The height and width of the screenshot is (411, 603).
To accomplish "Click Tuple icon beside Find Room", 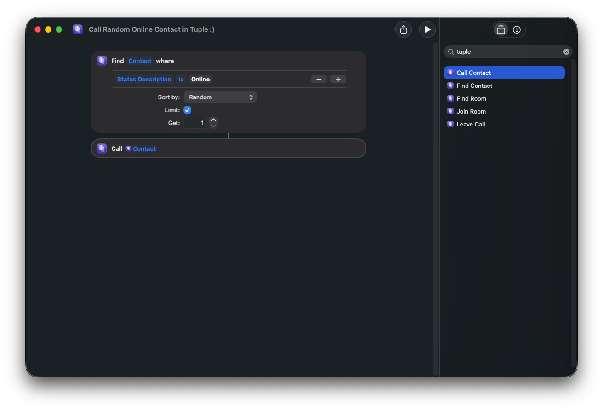I will tap(450, 98).
